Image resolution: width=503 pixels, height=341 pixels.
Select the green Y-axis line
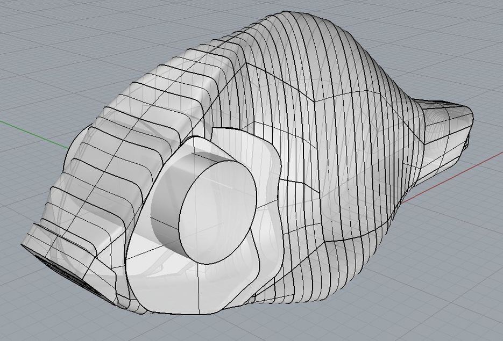34,135
